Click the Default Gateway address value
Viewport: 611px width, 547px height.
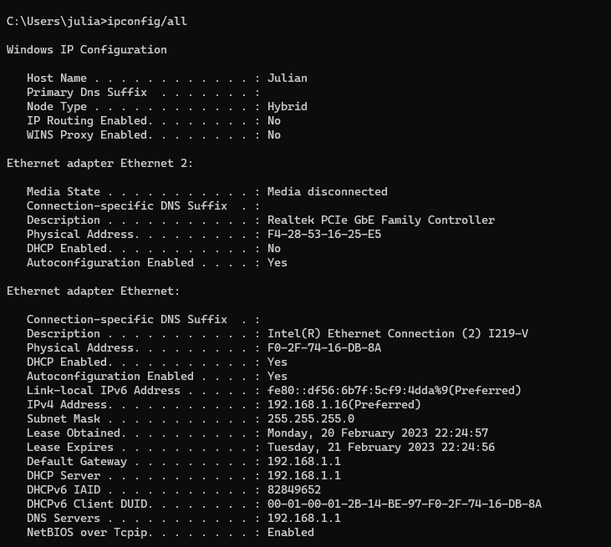[303, 461]
